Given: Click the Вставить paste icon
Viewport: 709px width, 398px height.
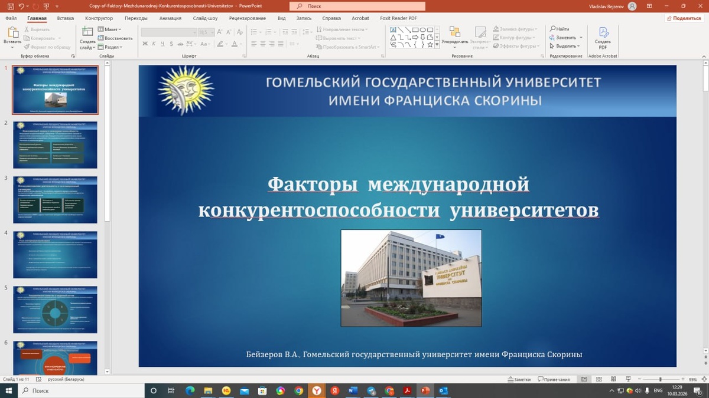Looking at the screenshot, I should pyautogui.click(x=13, y=32).
